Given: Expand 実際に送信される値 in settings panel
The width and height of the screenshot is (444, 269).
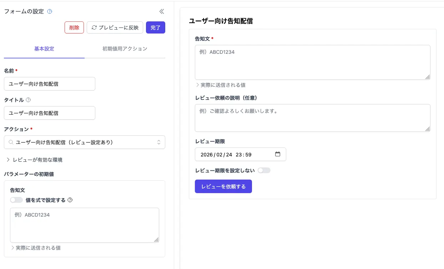Looking at the screenshot, I should [36, 248].
